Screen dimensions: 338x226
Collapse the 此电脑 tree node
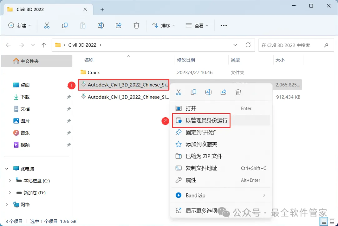(x=7, y=169)
